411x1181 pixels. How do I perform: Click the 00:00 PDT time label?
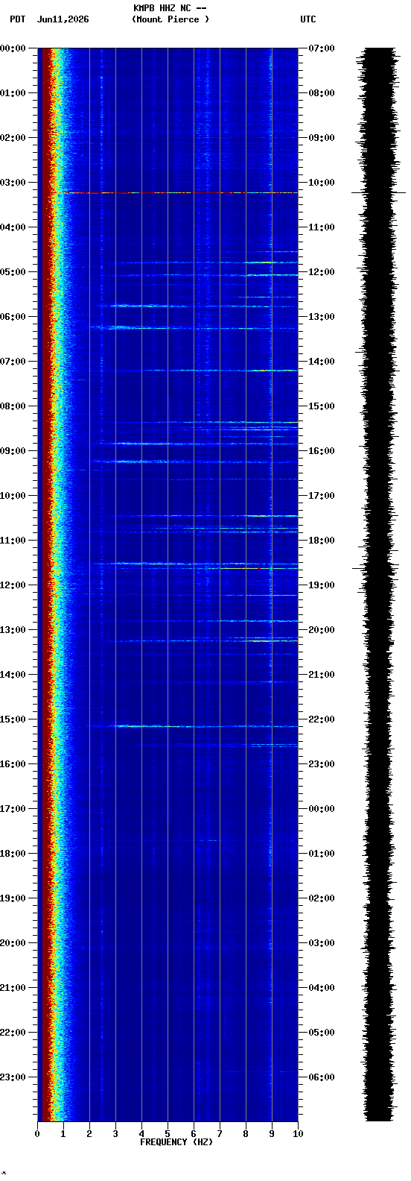13,48
